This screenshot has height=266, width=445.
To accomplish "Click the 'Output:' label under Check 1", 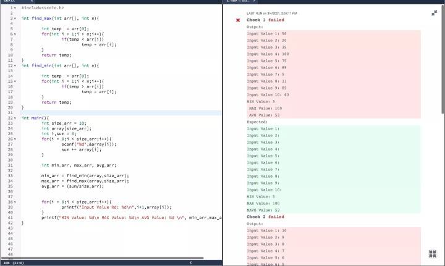I will point(255,27).
